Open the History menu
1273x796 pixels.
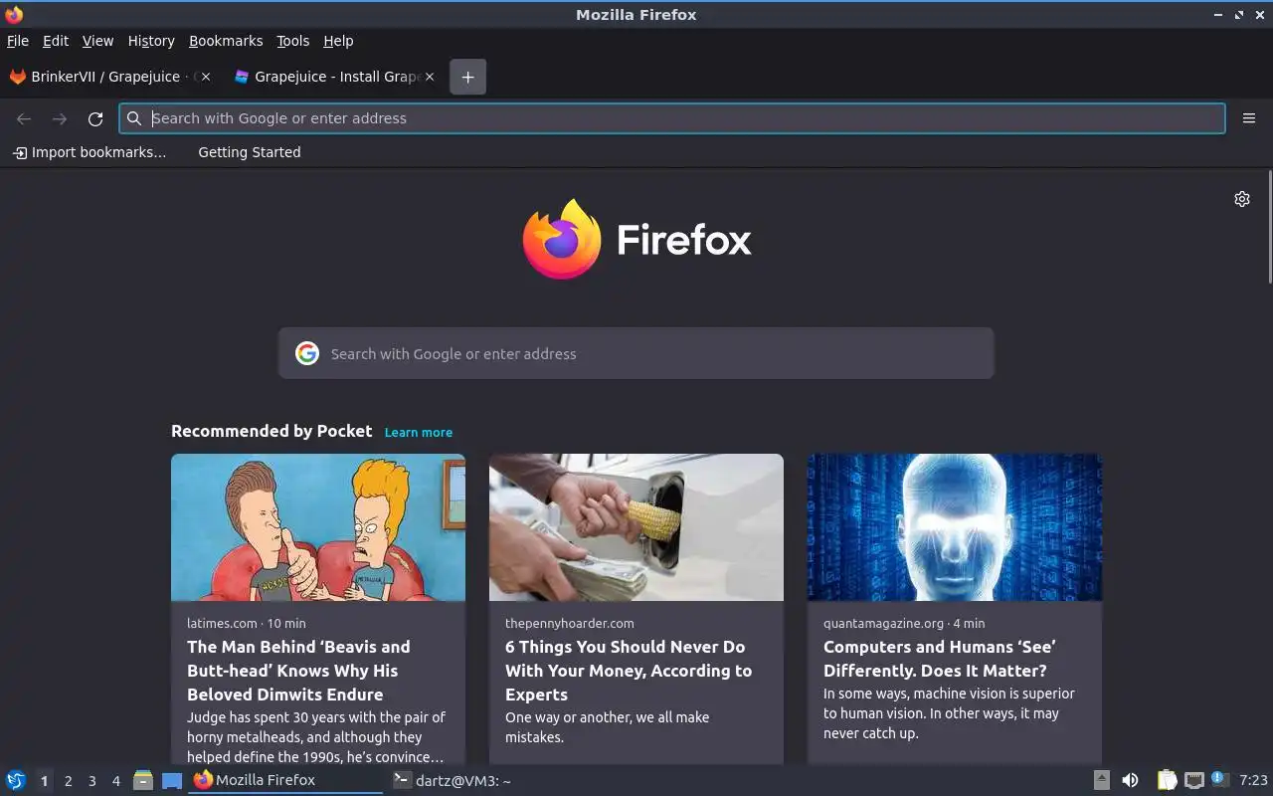[151, 41]
